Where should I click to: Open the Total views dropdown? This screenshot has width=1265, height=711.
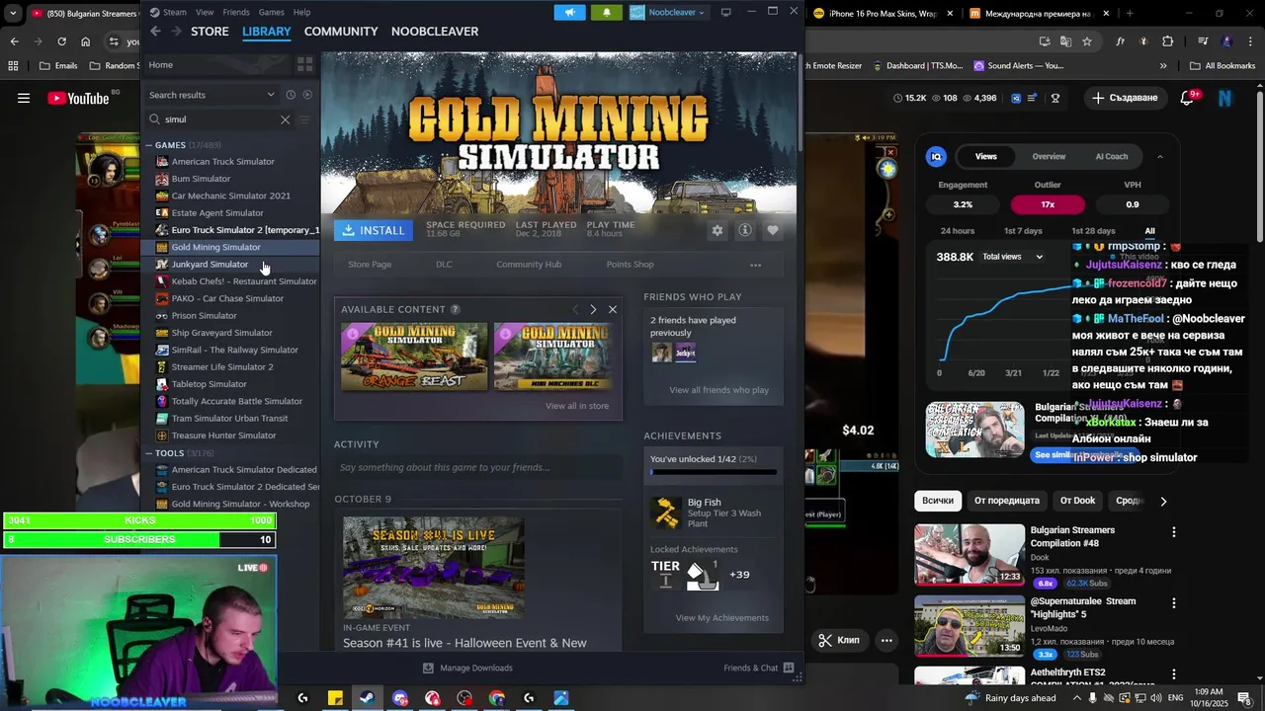pyautogui.click(x=1013, y=257)
